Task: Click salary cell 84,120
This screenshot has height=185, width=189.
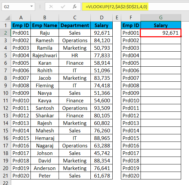Action: point(102,41)
